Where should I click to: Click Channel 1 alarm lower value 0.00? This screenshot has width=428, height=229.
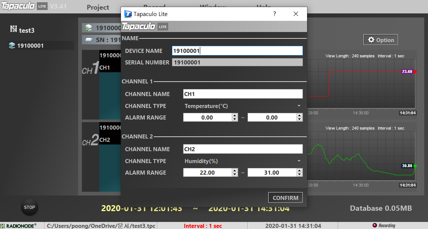tap(207, 117)
